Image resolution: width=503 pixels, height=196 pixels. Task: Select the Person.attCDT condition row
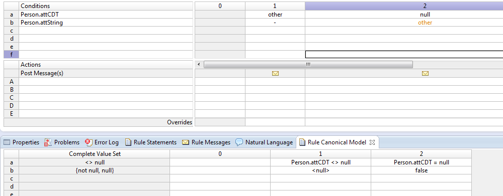point(106,15)
